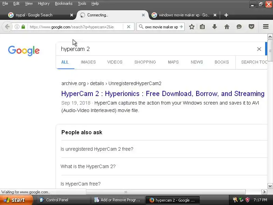Open site information 'i' icon
273x205 pixels.
[x=17, y=27]
